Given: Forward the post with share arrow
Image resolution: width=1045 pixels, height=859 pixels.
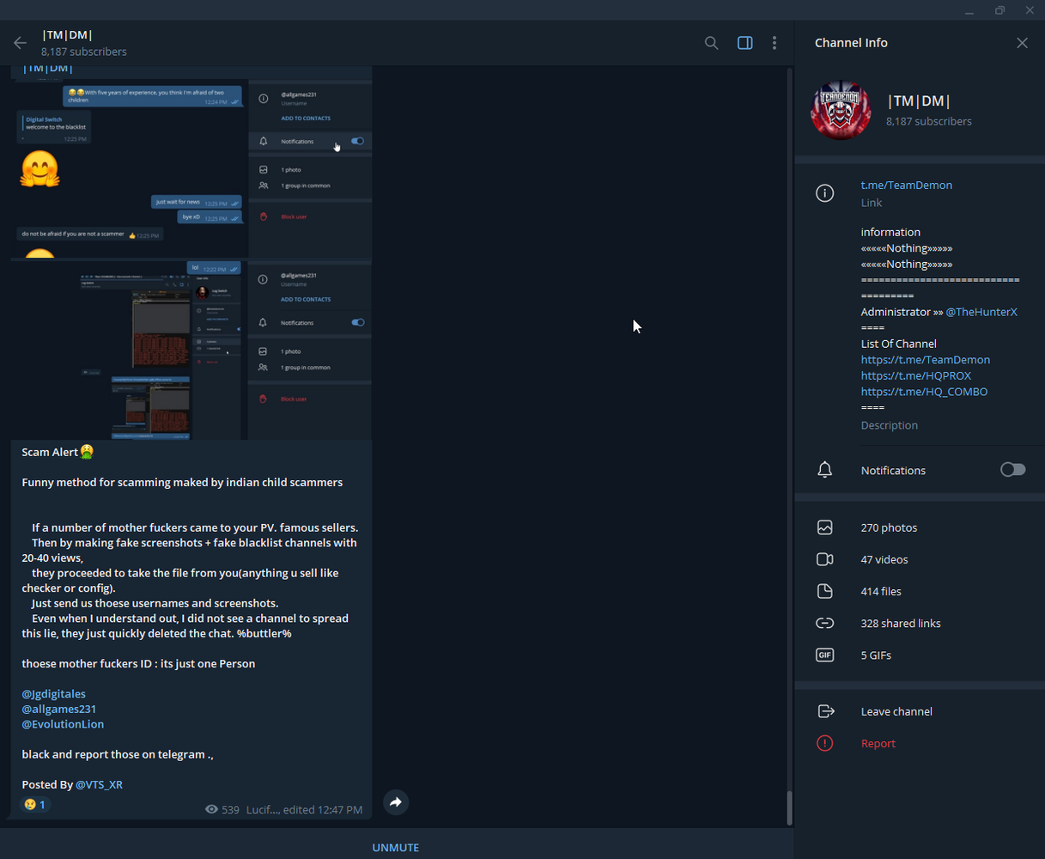Looking at the screenshot, I should coord(395,802).
